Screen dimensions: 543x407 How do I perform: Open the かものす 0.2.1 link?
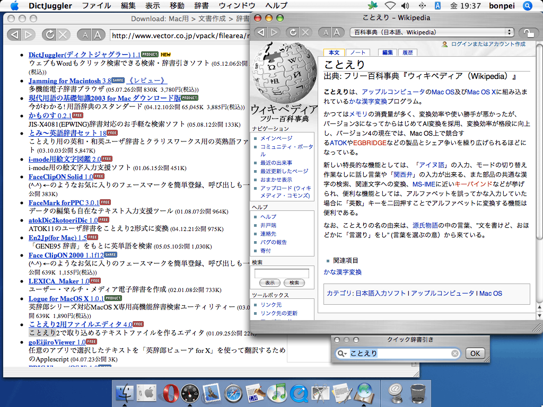pos(50,116)
